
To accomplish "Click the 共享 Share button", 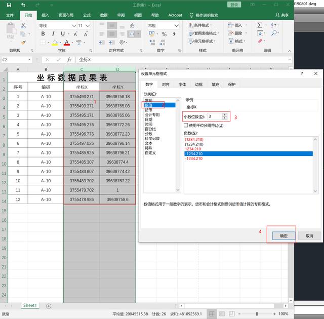I will pos(282,15).
